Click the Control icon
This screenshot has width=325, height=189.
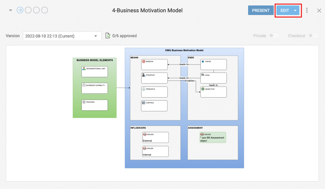click(x=144, y=103)
